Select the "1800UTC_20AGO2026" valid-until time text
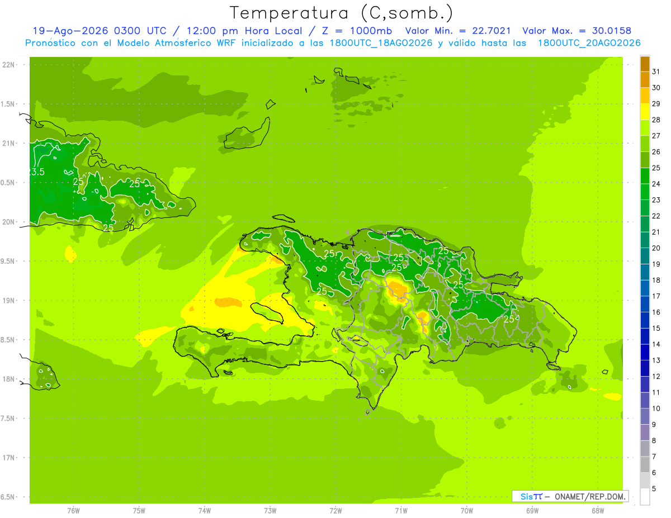The image size is (671, 518). point(589,43)
